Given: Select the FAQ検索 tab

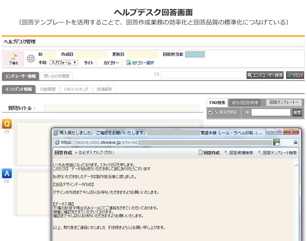Looking at the screenshot, I should point(218,103).
